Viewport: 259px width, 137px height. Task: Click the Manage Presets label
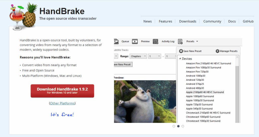229,51
